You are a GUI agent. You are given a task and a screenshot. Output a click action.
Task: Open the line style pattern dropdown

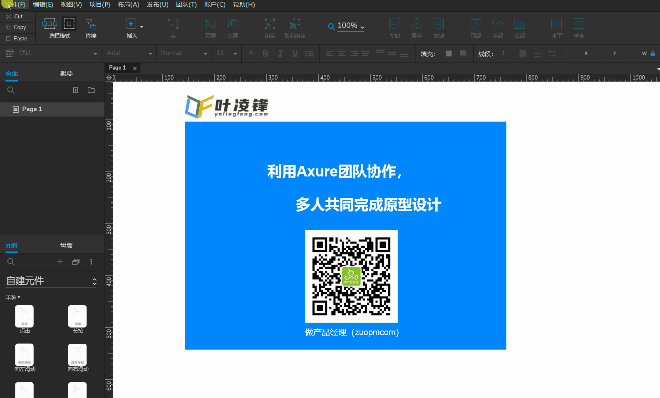pyautogui.click(x=537, y=53)
